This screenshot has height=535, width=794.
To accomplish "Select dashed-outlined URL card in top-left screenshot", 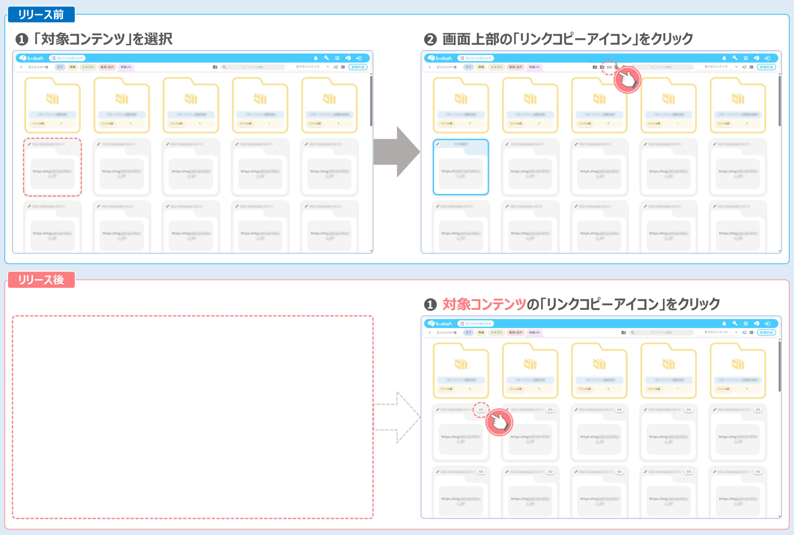I will pyautogui.click(x=52, y=167).
